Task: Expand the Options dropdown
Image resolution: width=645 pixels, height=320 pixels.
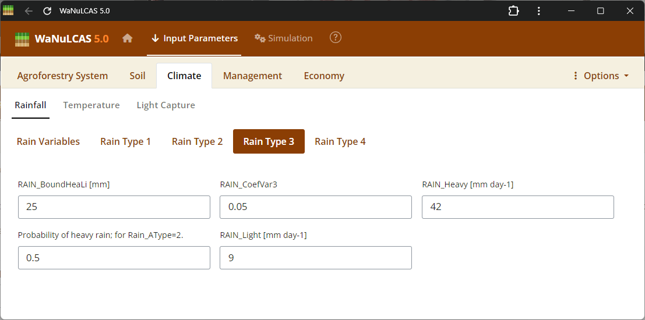Action: click(601, 76)
